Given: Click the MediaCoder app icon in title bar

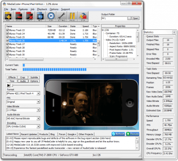Looking at the screenshot, I should (4, 4).
